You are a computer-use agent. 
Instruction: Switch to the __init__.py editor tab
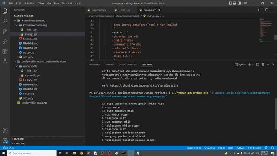pos(124,10)
